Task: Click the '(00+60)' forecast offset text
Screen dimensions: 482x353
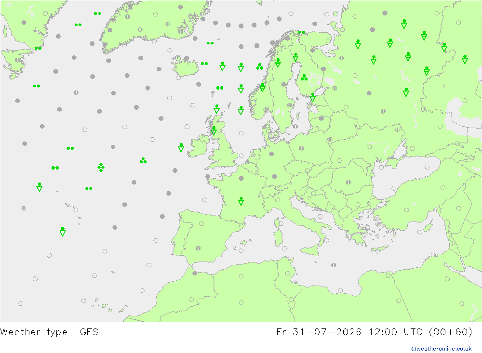Action: coord(450,332)
